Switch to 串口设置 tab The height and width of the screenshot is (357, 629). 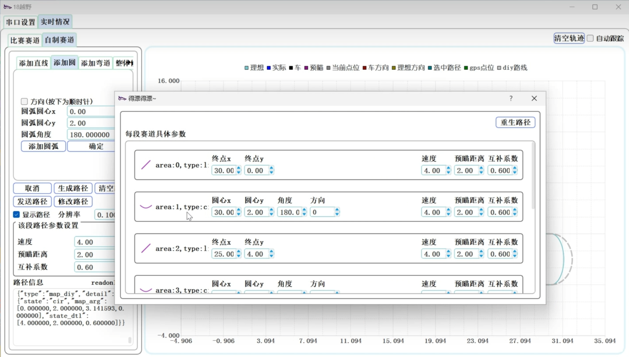[21, 22]
